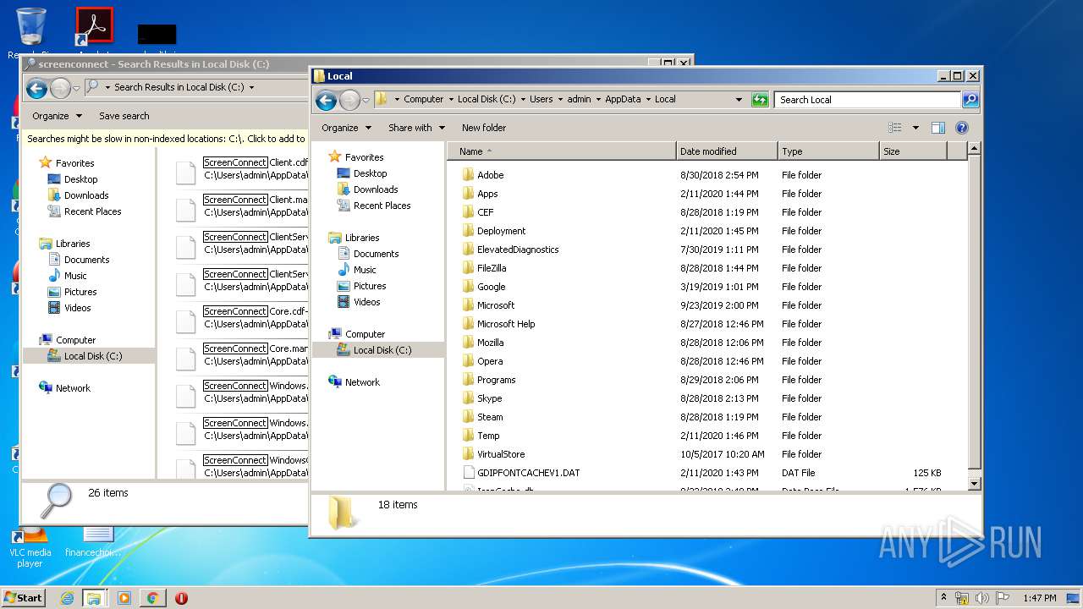Click the New folder button
Image resolution: width=1083 pixels, height=609 pixels.
(484, 128)
